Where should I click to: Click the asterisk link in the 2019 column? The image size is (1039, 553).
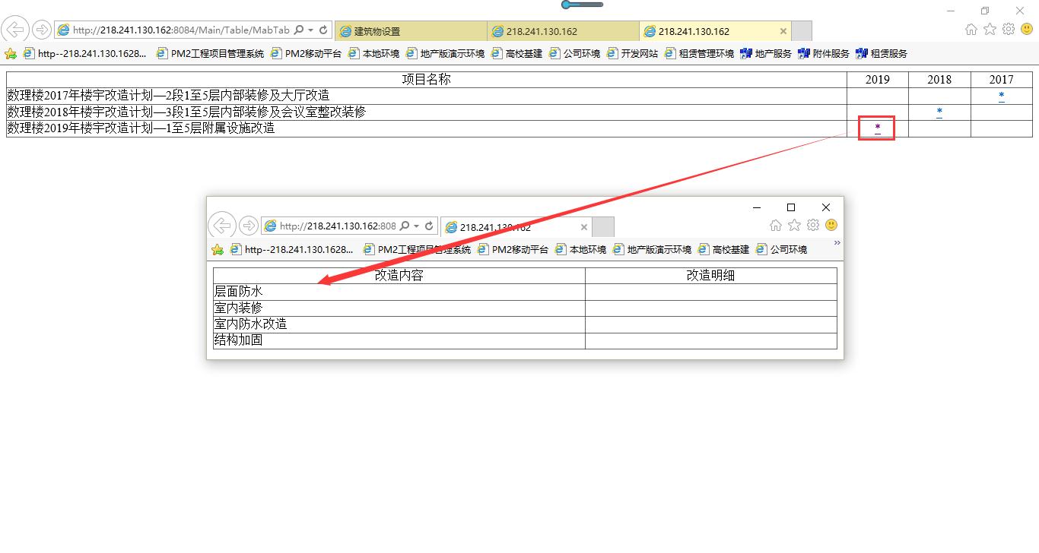[x=877, y=128]
